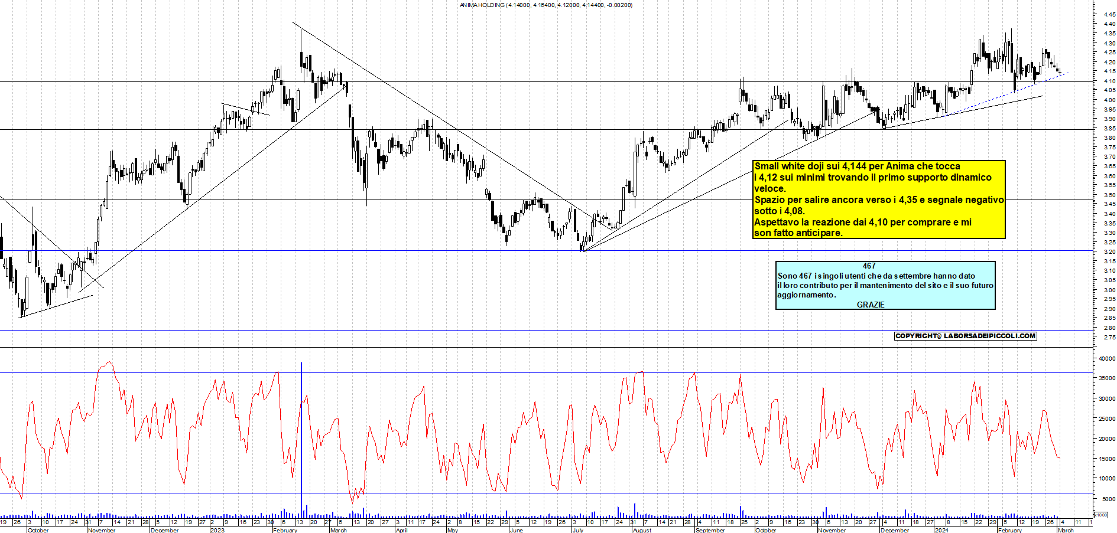Viewport: 1117px width, 533px height.
Task: Click the July month label
Action: (578, 530)
